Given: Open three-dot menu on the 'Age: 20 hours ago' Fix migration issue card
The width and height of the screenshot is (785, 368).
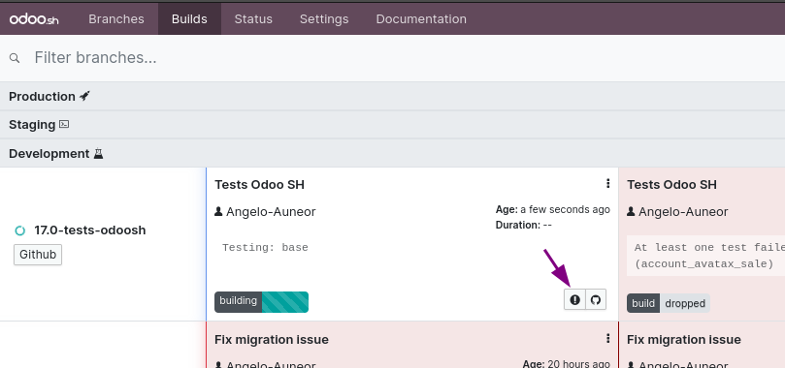Looking at the screenshot, I should pos(607,339).
